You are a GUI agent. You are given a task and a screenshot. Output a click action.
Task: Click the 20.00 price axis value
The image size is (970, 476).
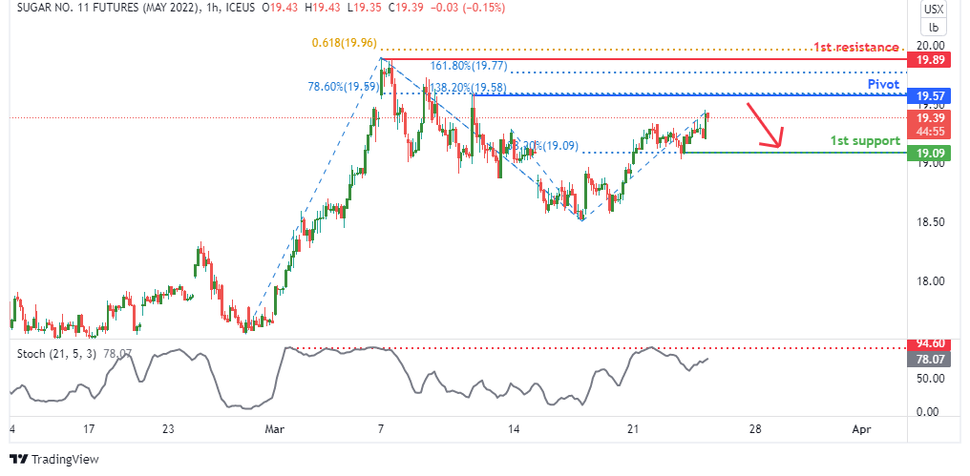coord(931,45)
